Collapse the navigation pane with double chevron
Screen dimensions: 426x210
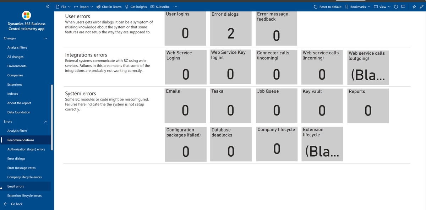tap(48, 7)
